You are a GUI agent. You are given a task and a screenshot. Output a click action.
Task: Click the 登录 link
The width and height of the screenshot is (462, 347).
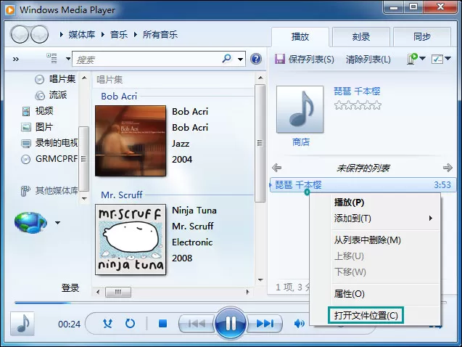click(x=70, y=287)
